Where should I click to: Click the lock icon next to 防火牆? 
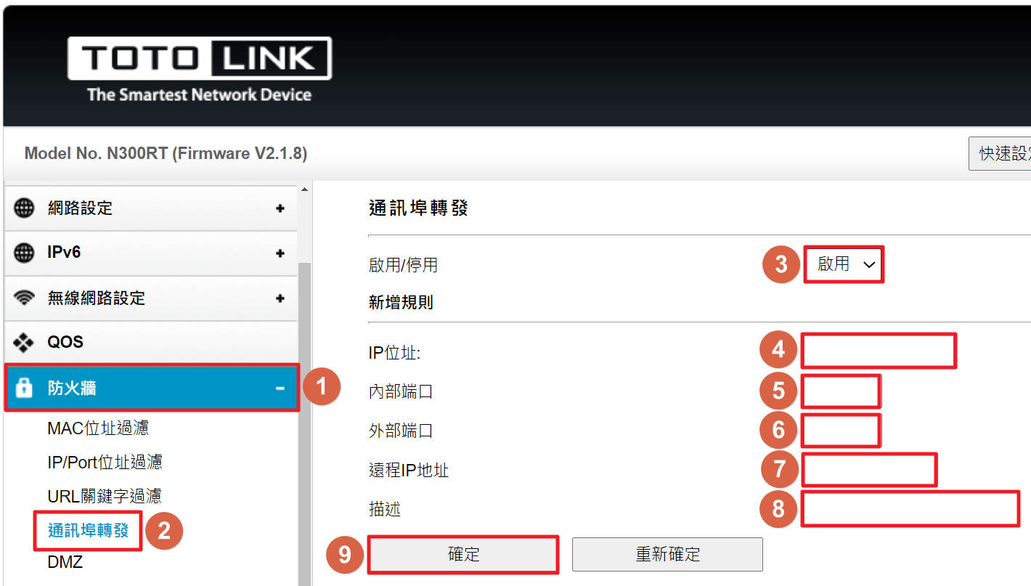click(x=24, y=388)
